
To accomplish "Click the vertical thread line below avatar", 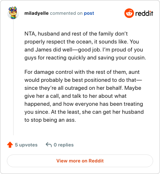I will (x=13, y=77).
